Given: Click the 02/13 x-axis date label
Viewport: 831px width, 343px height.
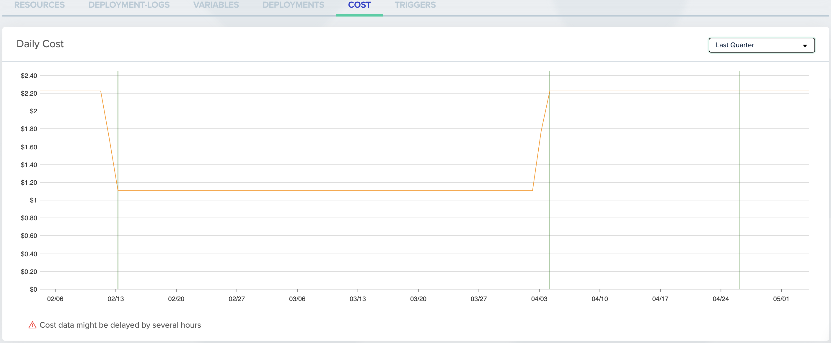Looking at the screenshot, I should pos(115,299).
